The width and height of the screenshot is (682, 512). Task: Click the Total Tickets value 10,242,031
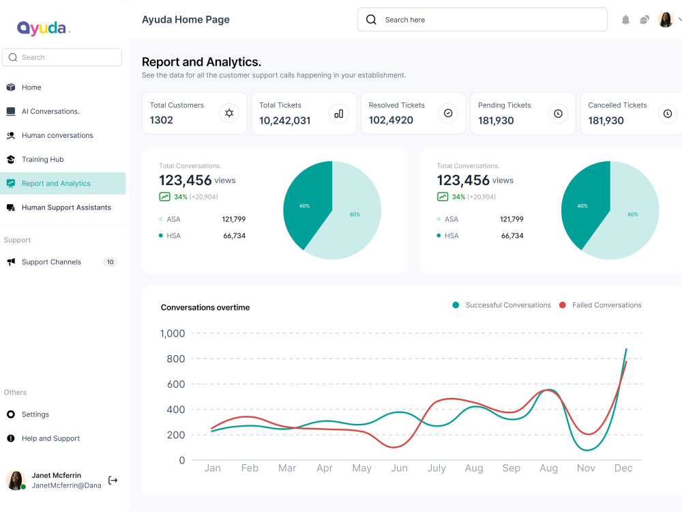click(x=285, y=121)
